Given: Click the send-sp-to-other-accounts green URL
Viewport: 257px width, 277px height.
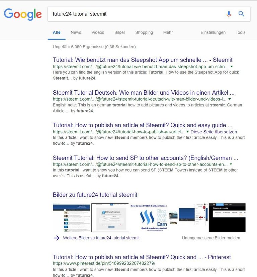Looking at the screenshot, I should (140, 164).
